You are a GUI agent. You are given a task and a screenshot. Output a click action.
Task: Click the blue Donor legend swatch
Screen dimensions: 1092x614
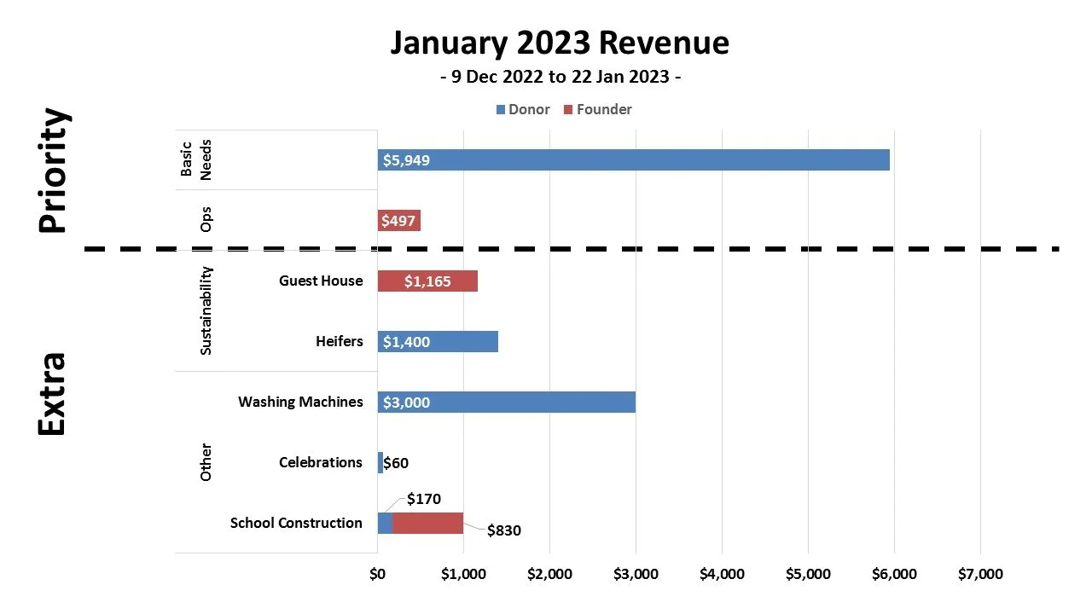[500, 110]
